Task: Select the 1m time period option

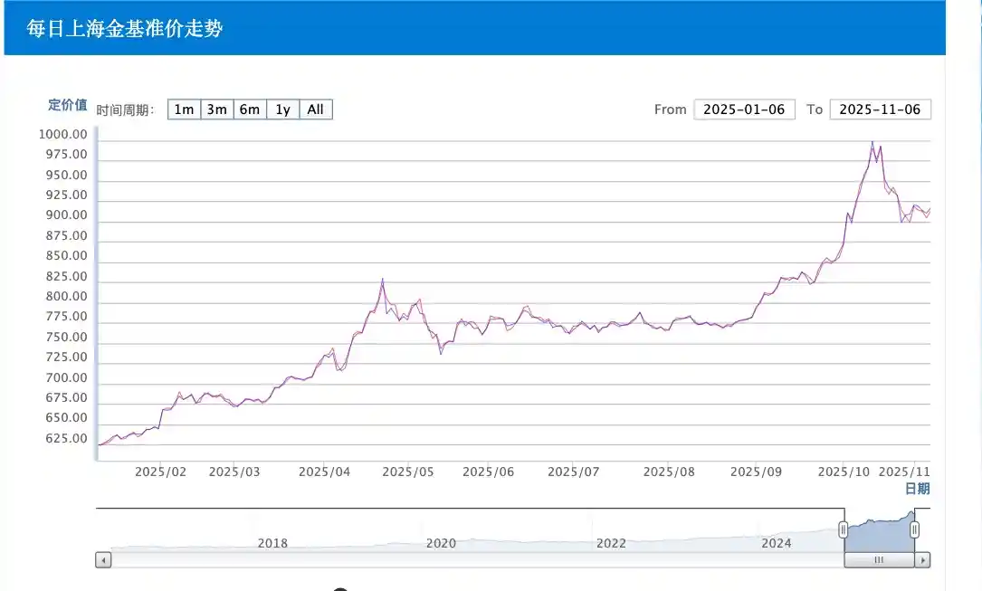Action: (x=184, y=109)
